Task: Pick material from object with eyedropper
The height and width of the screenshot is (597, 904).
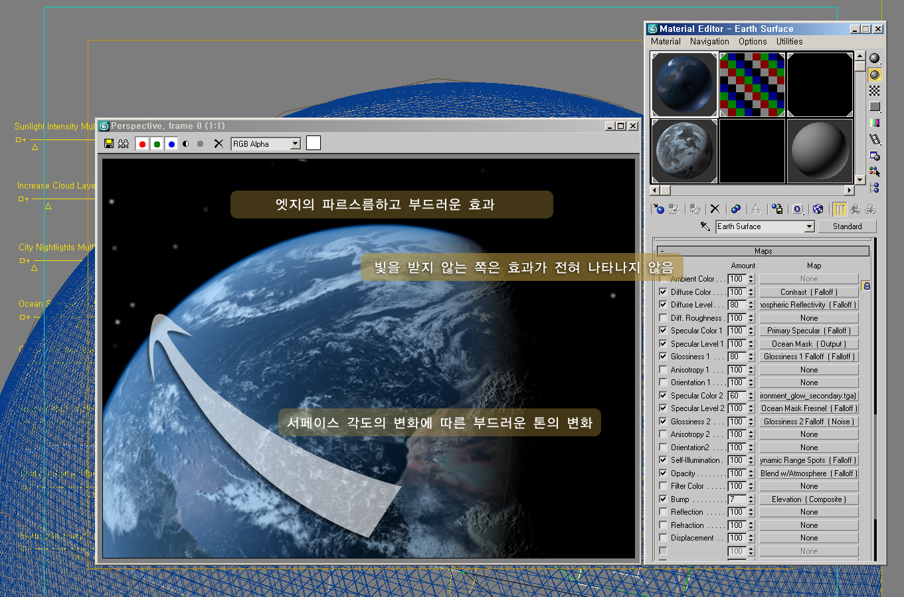Action: click(x=705, y=226)
